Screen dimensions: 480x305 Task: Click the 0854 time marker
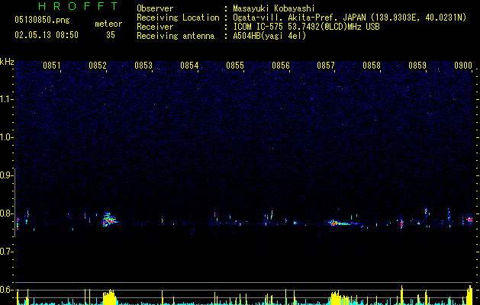tap(189, 66)
